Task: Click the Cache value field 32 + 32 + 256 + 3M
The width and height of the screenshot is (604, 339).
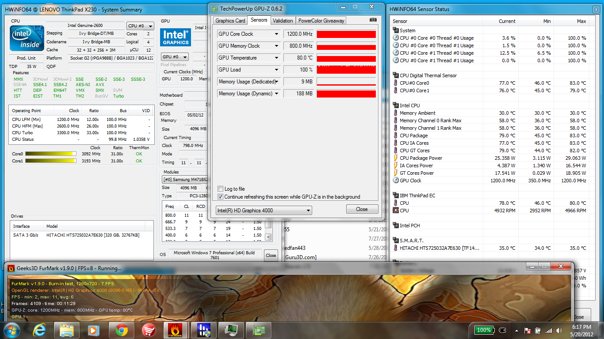Action: click(x=92, y=50)
